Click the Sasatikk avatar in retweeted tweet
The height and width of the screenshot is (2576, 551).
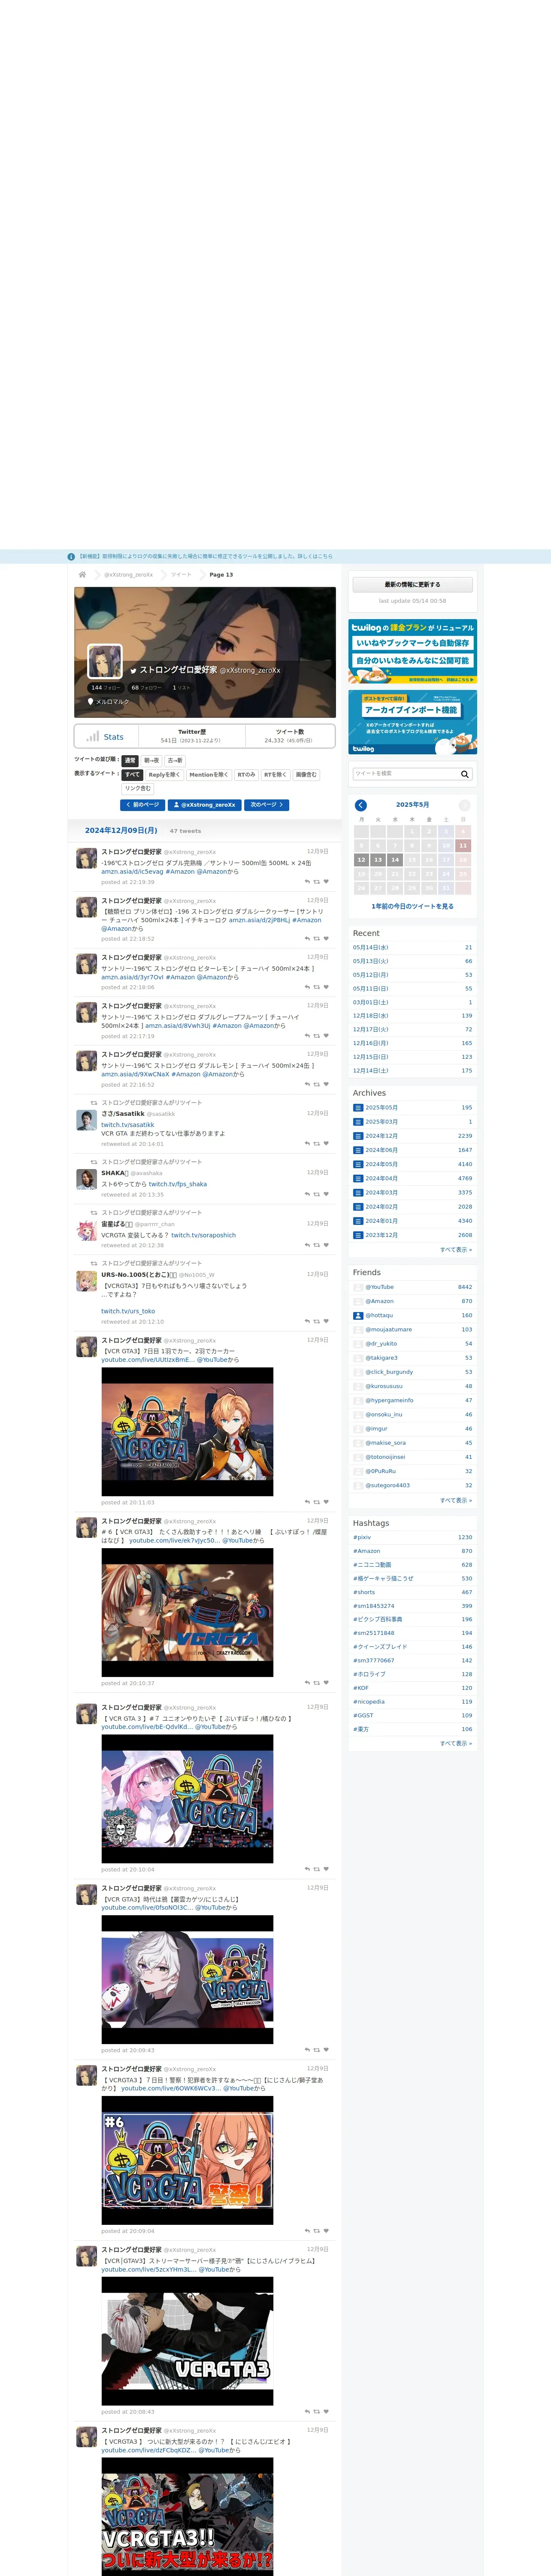point(87,1121)
